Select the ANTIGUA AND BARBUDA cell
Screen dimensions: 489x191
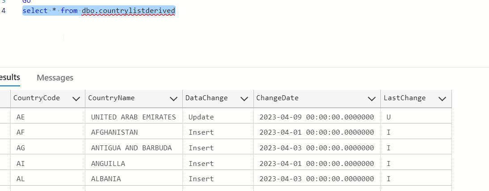click(x=131, y=148)
